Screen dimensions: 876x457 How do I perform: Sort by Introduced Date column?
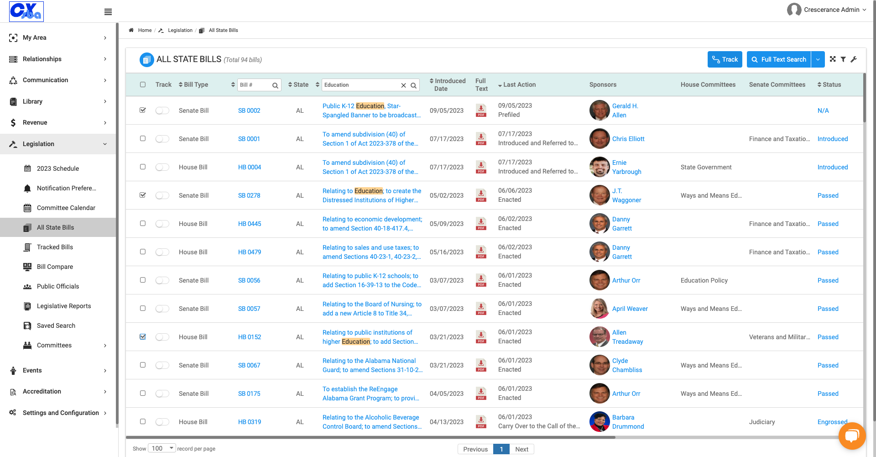(447, 84)
